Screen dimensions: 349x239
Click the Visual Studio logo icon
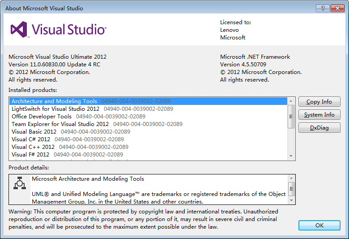19,30
